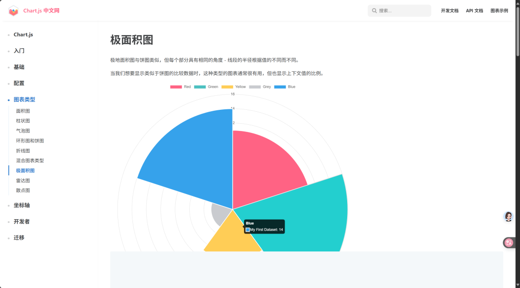The height and width of the screenshot is (288, 520).
Task: Expand the 基础 sidebar section
Action: [19, 67]
